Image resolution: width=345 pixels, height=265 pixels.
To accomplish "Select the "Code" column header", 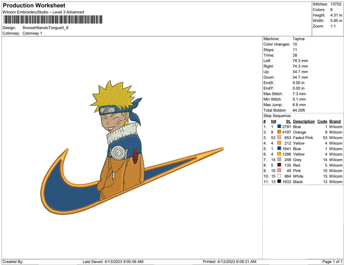I will pos(322,121).
